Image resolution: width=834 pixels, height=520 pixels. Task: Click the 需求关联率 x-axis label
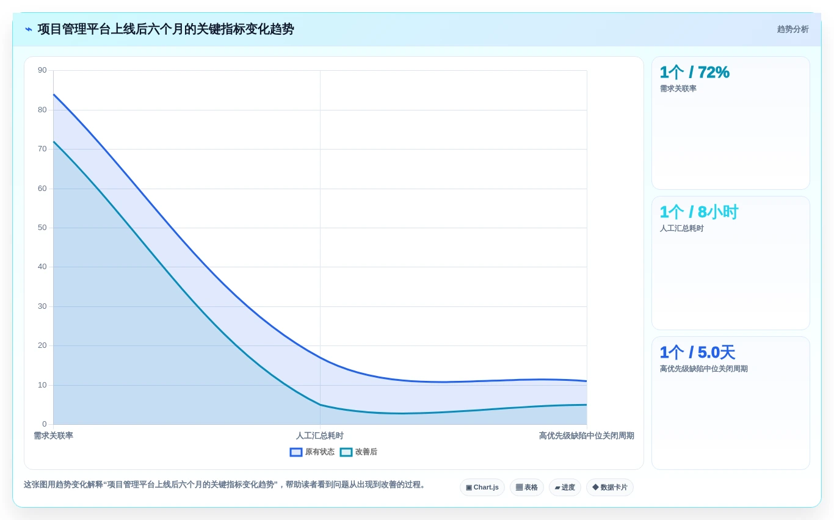pyautogui.click(x=53, y=436)
